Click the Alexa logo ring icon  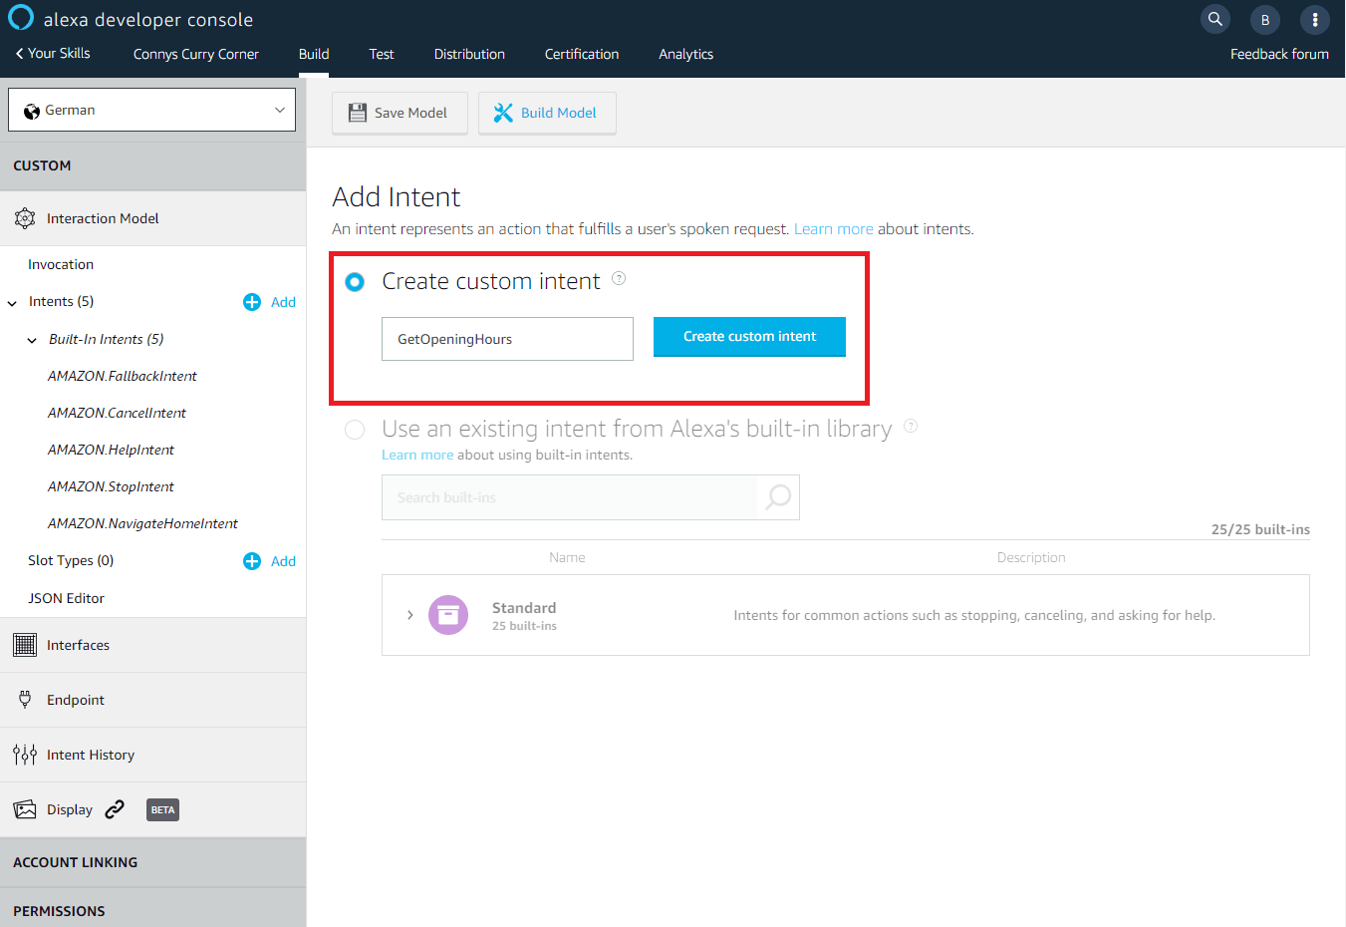21,18
